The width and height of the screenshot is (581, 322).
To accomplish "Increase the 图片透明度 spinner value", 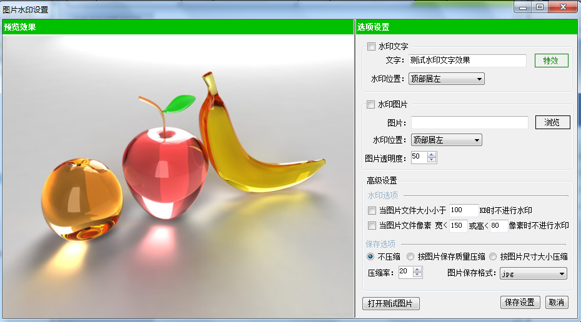I will [x=432, y=155].
